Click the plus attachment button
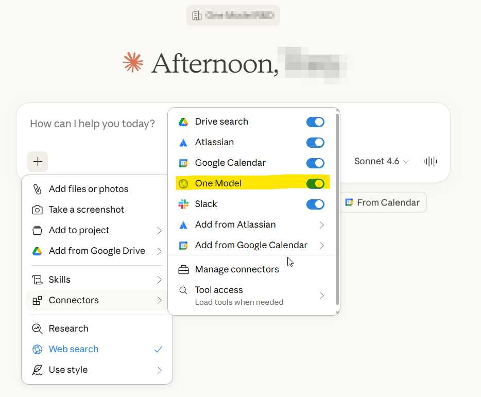The height and width of the screenshot is (397, 481). [x=38, y=162]
